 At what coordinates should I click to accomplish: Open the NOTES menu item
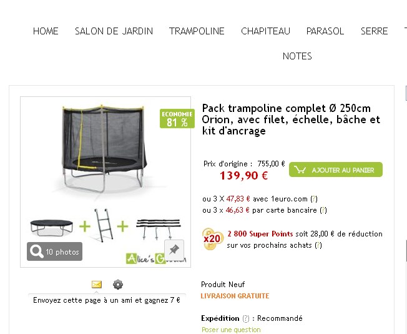point(297,56)
